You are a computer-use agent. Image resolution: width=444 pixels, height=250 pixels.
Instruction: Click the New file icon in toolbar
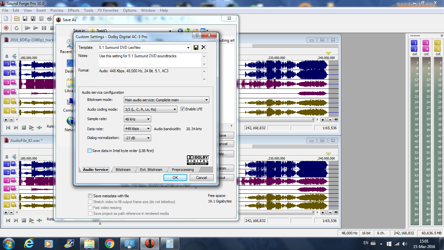(6, 19)
